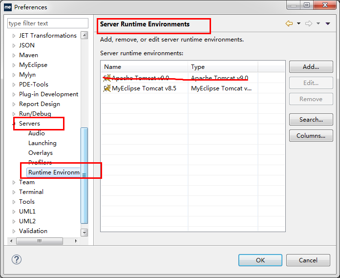
Task: Click the forward navigation arrow icon
Action: [x=309, y=23]
